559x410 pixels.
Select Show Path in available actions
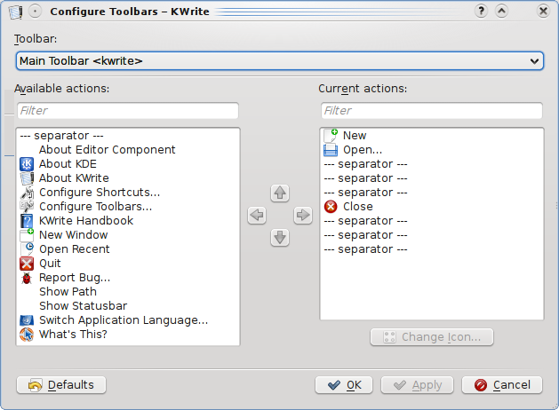pos(68,292)
